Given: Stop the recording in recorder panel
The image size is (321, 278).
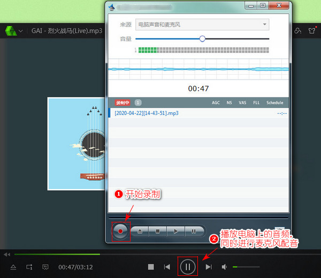Looking at the screenshot, I should pos(158,231).
